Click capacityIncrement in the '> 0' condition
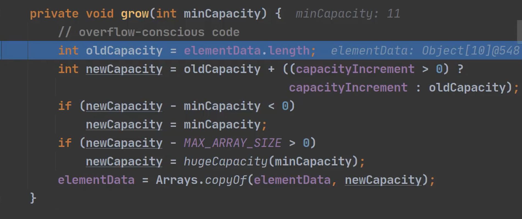522x219 pixels. (x=355, y=69)
